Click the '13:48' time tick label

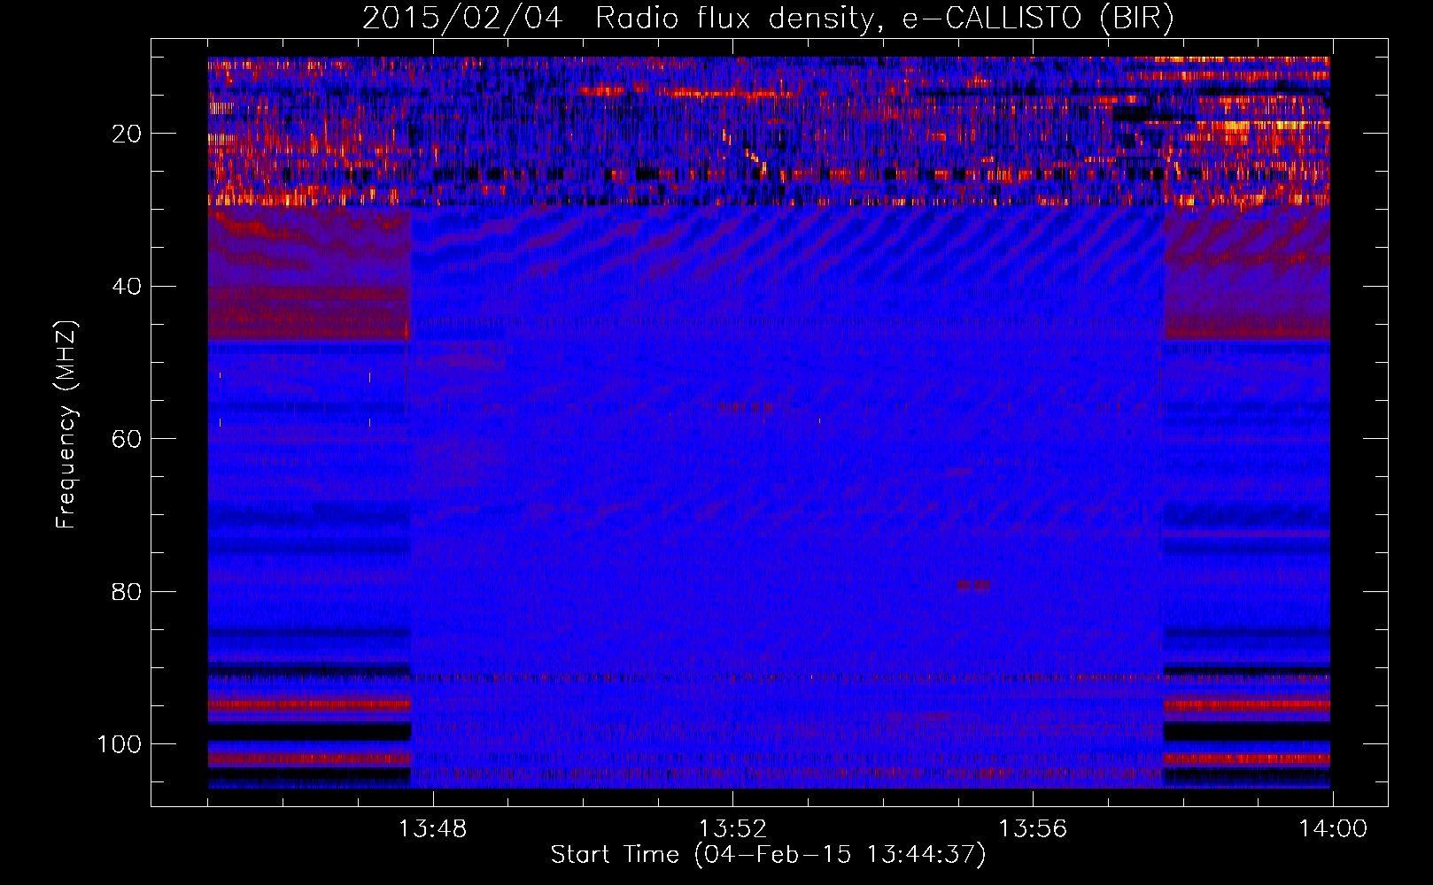[432, 829]
